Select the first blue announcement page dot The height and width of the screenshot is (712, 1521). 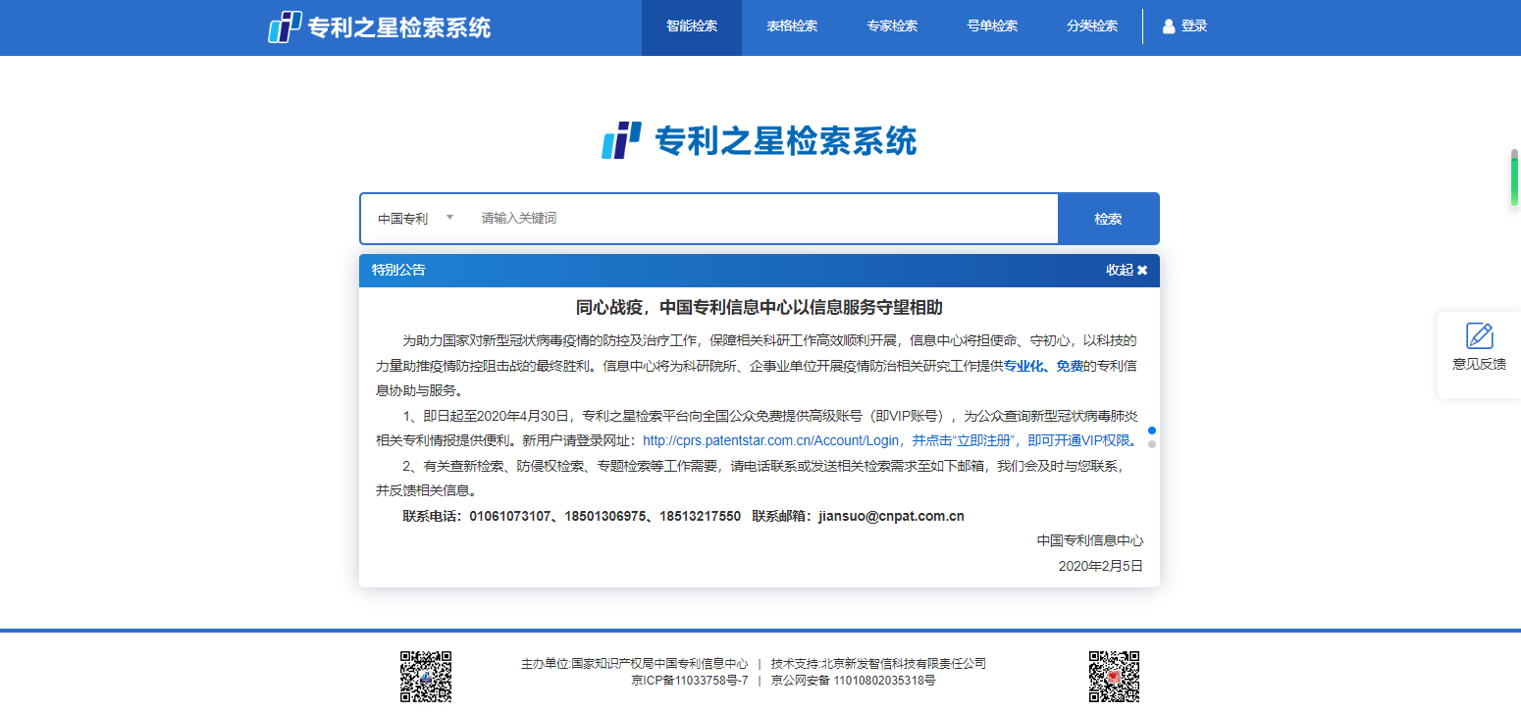(x=1152, y=431)
